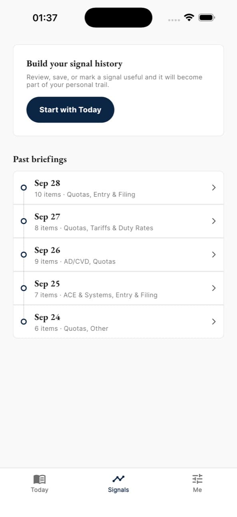Select the Sep 26 timeline circle marker
237x517 pixels.
24,254
